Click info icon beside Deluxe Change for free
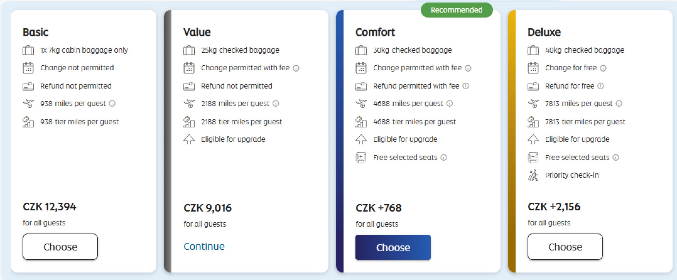This screenshot has width=677, height=280. [x=603, y=68]
